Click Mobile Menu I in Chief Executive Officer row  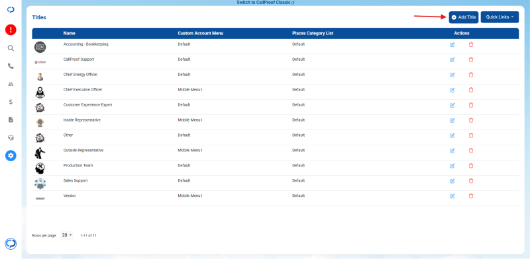[190, 90]
